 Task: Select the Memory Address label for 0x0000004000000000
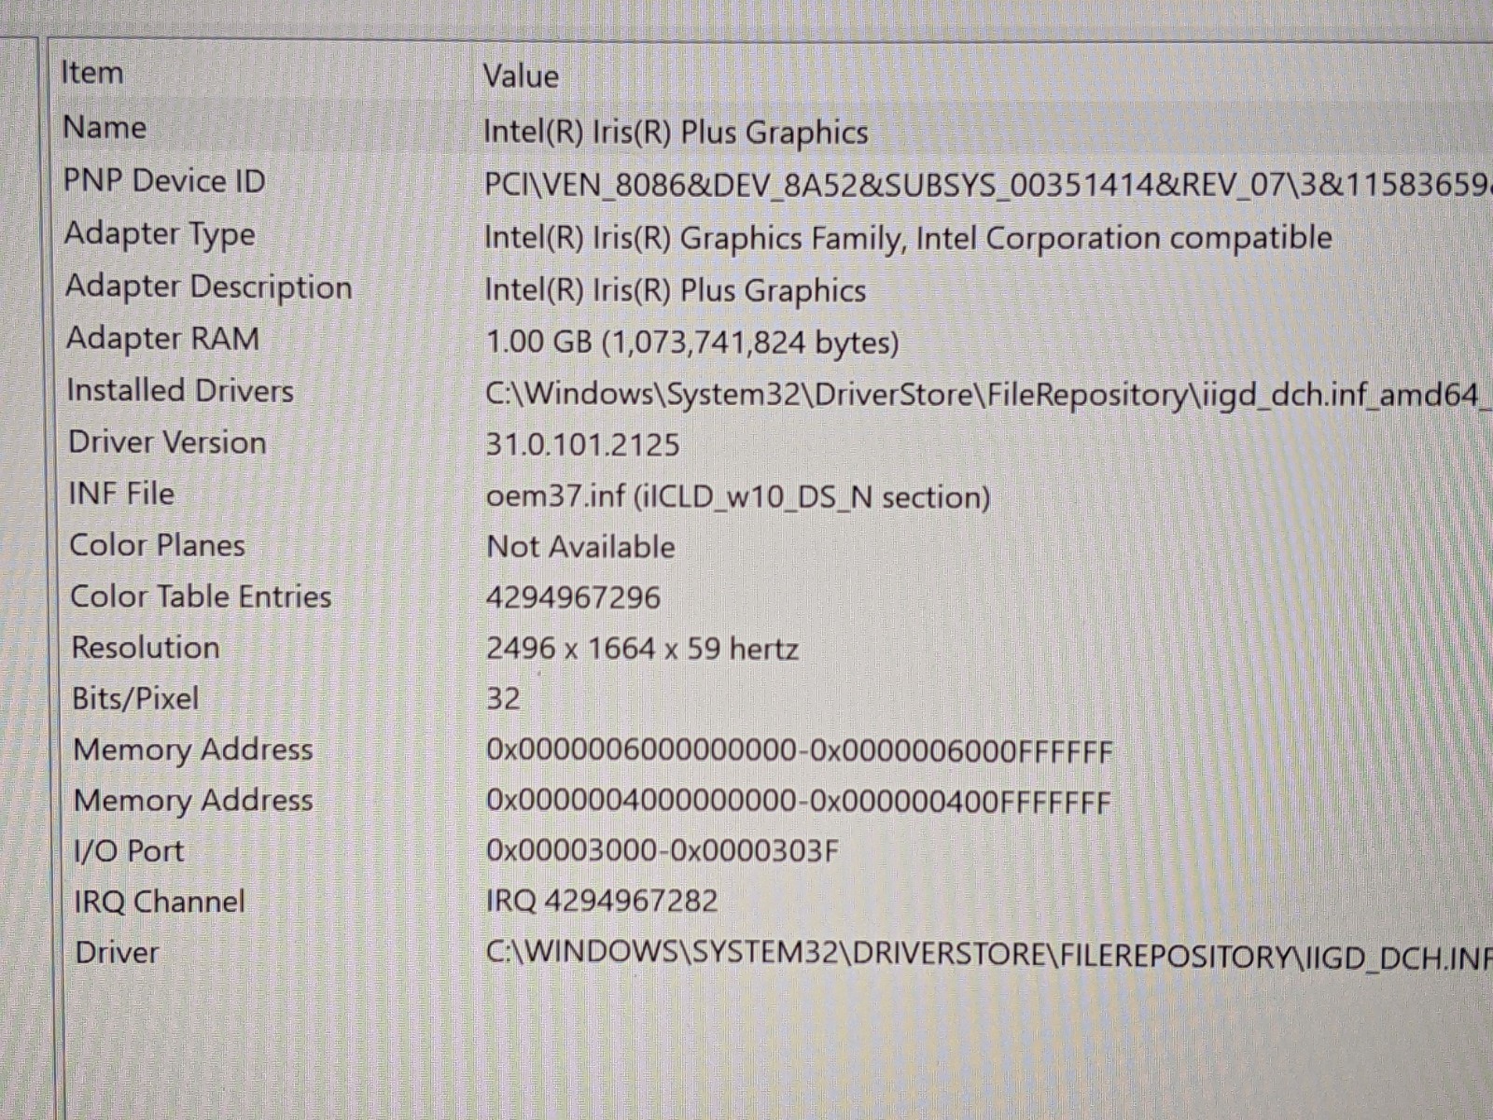(x=193, y=801)
